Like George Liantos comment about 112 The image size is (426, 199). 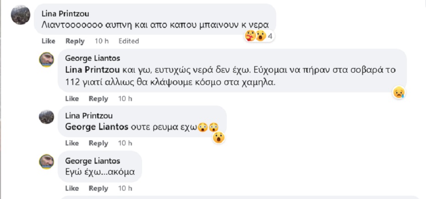coord(72,99)
